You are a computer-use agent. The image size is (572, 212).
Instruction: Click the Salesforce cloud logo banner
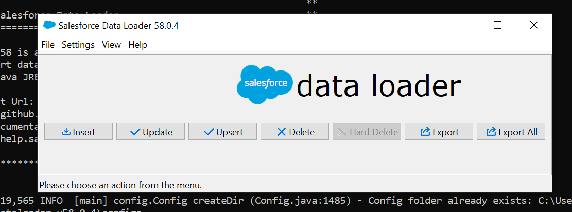[265, 84]
